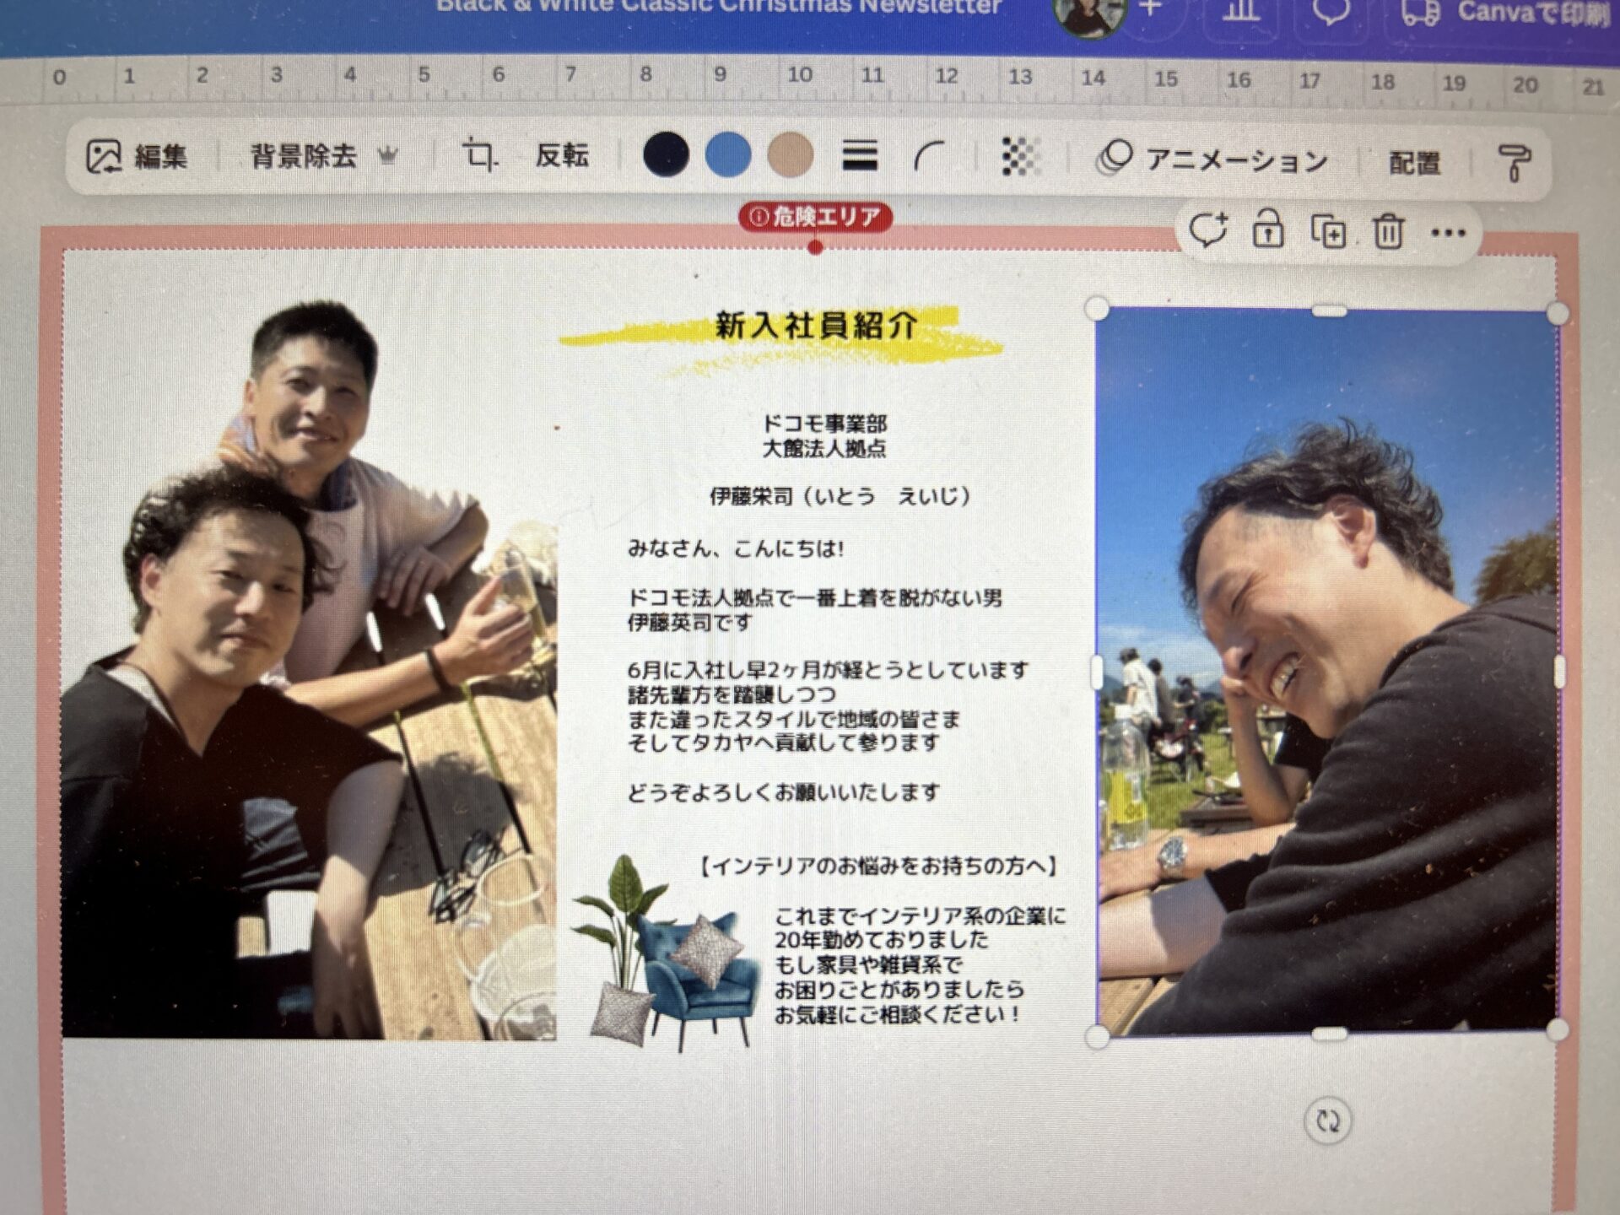Open the image 編集 (edit) tool
Image resolution: width=1620 pixels, height=1215 pixels.
(x=137, y=157)
